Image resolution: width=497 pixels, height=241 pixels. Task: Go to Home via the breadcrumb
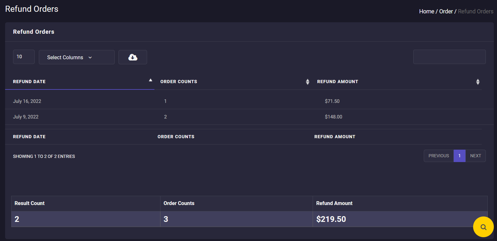point(426,11)
